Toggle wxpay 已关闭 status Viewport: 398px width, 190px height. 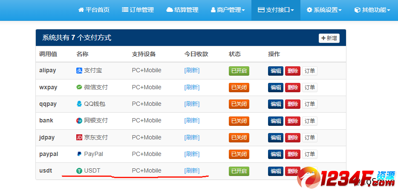click(239, 88)
